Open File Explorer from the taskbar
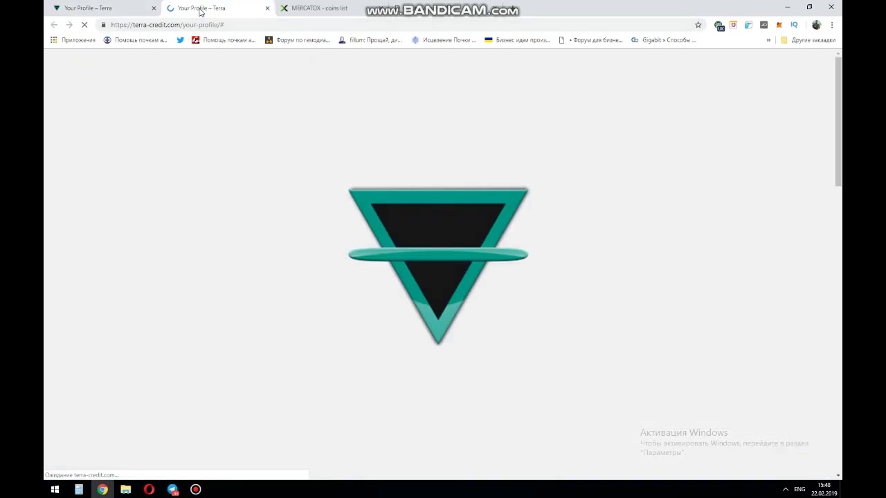886x498 pixels. click(126, 490)
